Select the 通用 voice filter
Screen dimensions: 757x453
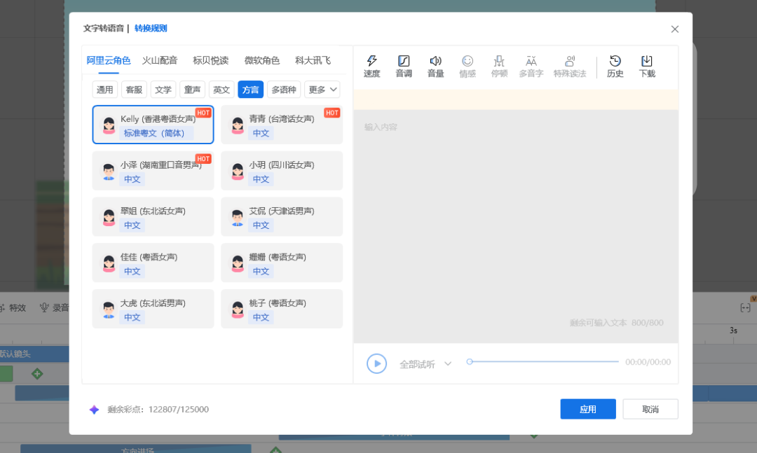[x=105, y=90]
